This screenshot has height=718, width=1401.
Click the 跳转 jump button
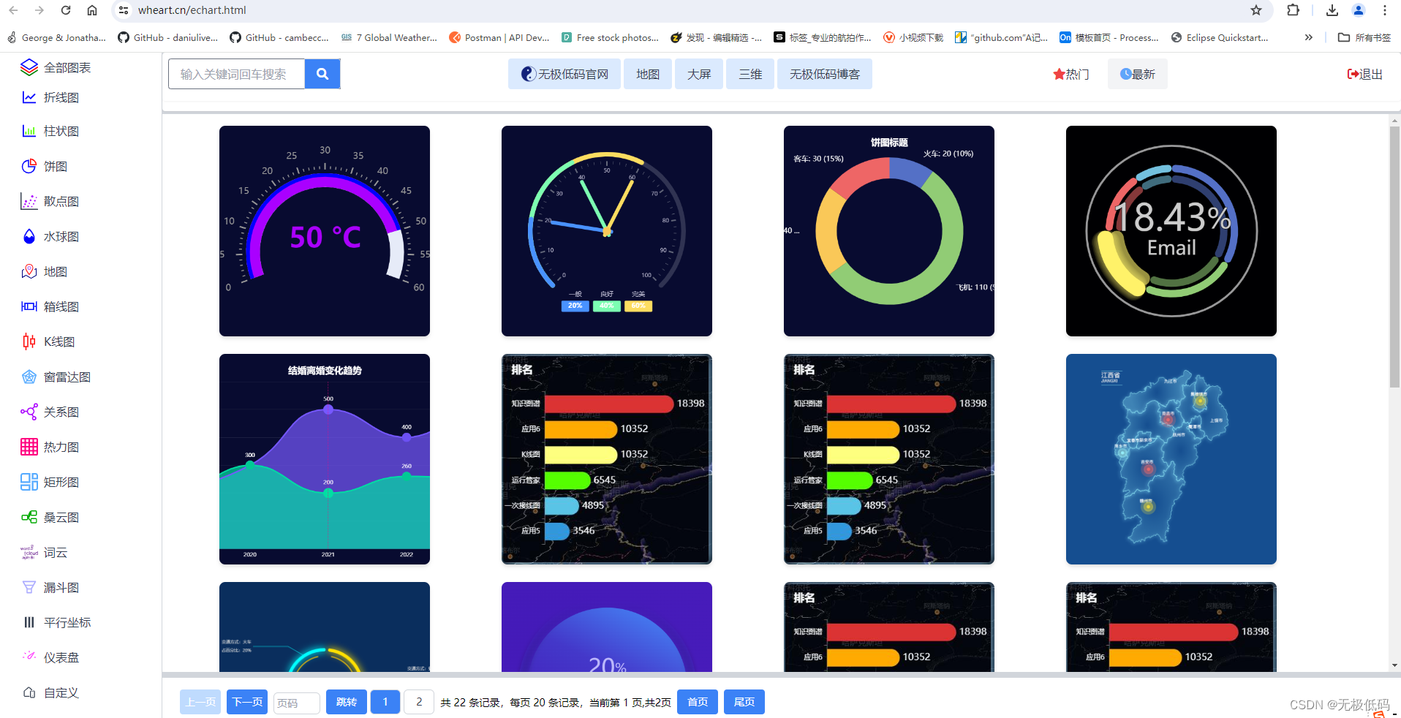point(347,702)
